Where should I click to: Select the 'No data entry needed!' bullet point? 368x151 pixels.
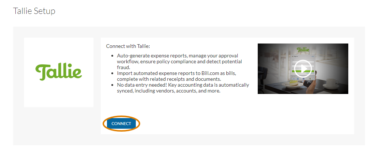coord(183,88)
